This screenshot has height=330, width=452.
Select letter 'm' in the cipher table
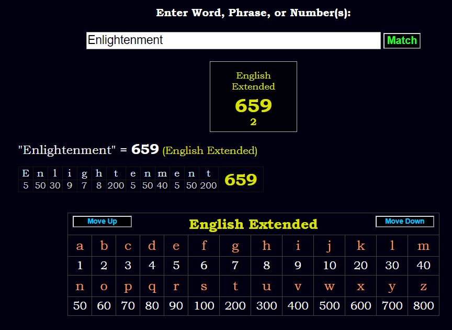(x=423, y=246)
